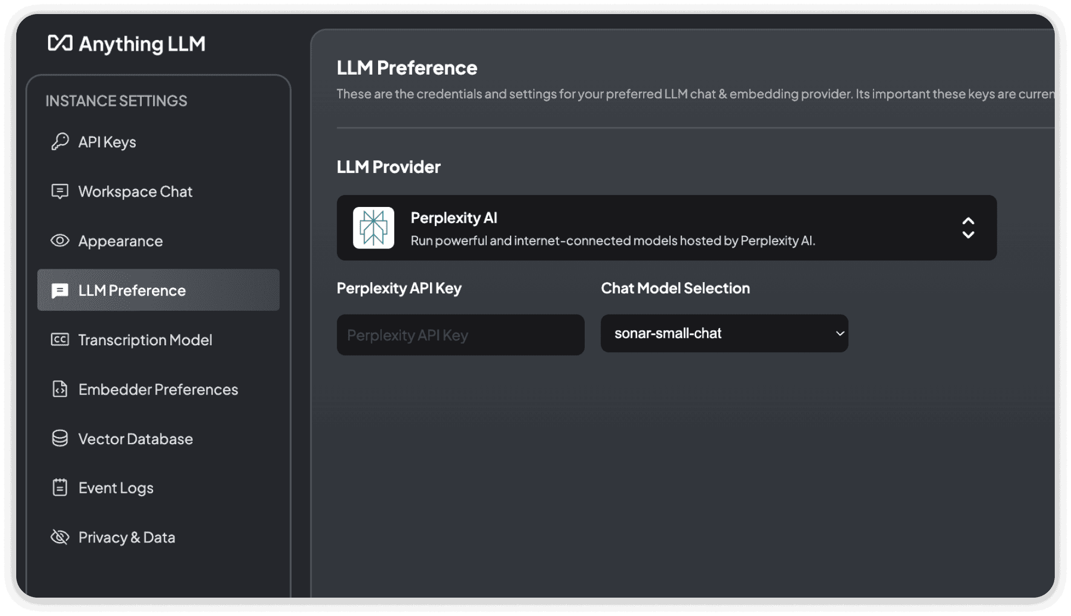Click the closed-caption icon for Transcription Model

[x=60, y=339]
